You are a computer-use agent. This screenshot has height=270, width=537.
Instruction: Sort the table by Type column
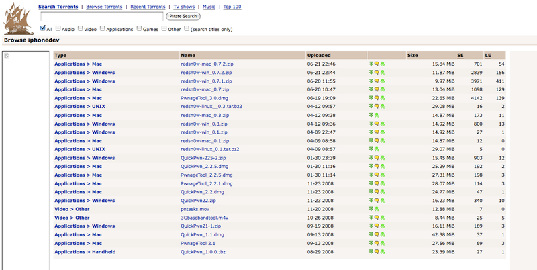[x=60, y=55]
